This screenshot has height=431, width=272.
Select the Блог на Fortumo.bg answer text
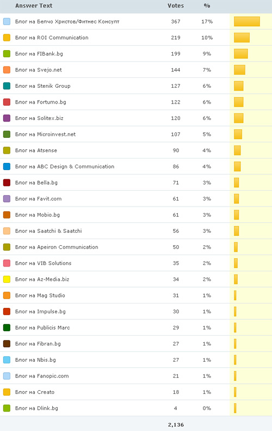click(x=41, y=102)
